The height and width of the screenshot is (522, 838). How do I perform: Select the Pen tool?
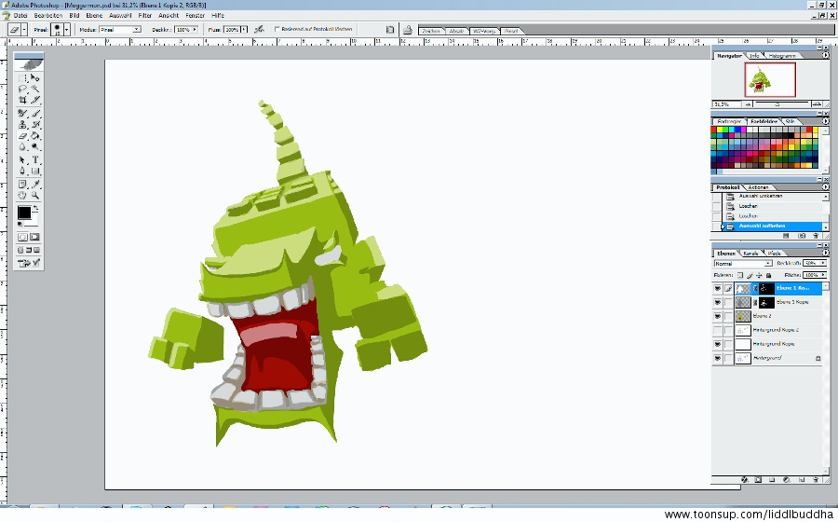click(22, 172)
